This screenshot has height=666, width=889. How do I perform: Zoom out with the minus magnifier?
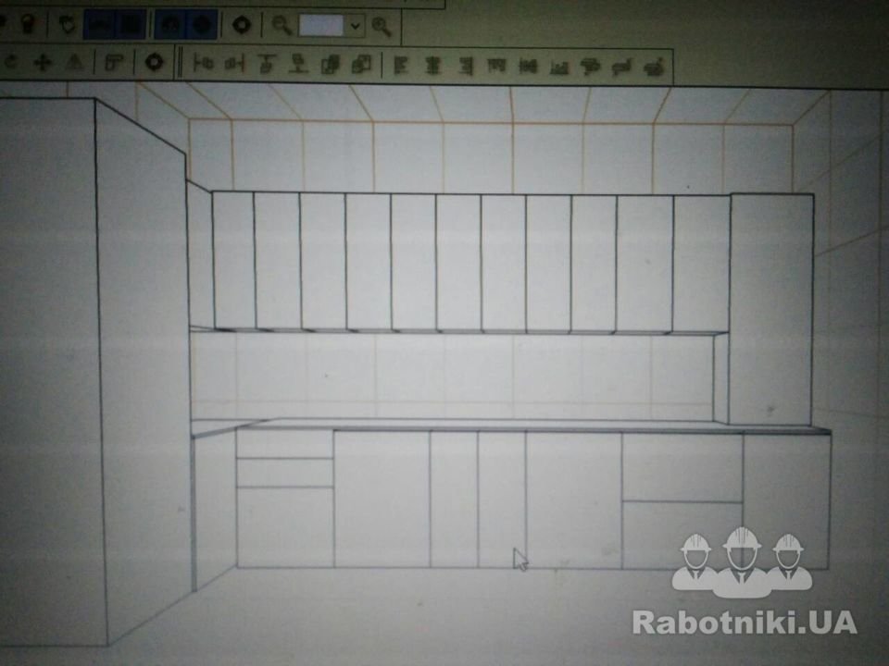click(282, 26)
